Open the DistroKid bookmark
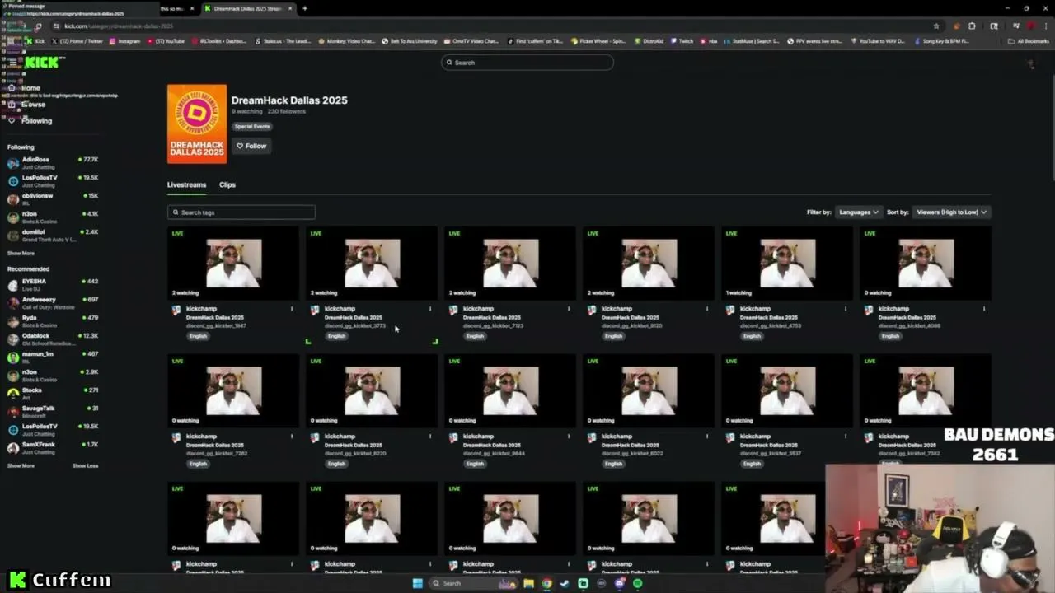This screenshot has width=1055, height=593. (649, 41)
